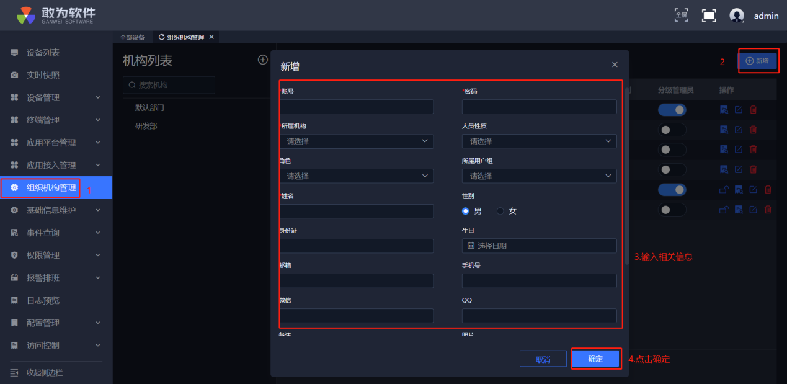Turn off 分级管理员 switch in first row
787x384 pixels.
(672, 110)
